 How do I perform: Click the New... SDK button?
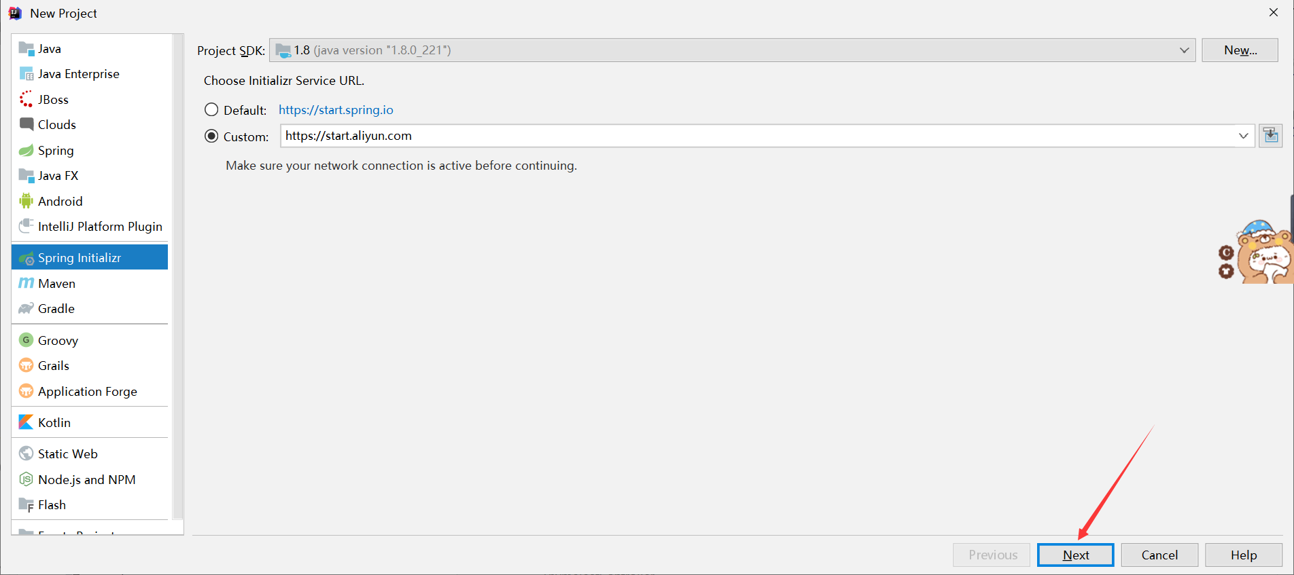(x=1240, y=50)
